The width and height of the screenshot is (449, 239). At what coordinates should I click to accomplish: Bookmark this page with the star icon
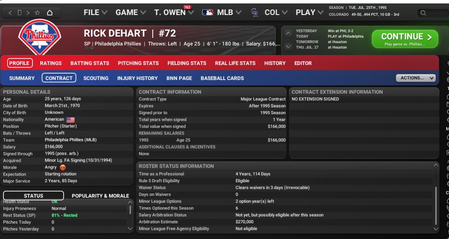[x=37, y=13]
